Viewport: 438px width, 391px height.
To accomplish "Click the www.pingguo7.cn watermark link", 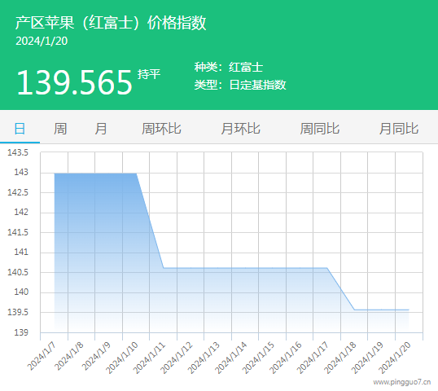I will [401, 382].
